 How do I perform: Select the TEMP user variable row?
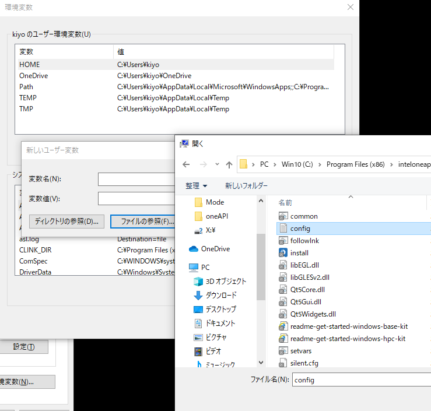point(176,98)
